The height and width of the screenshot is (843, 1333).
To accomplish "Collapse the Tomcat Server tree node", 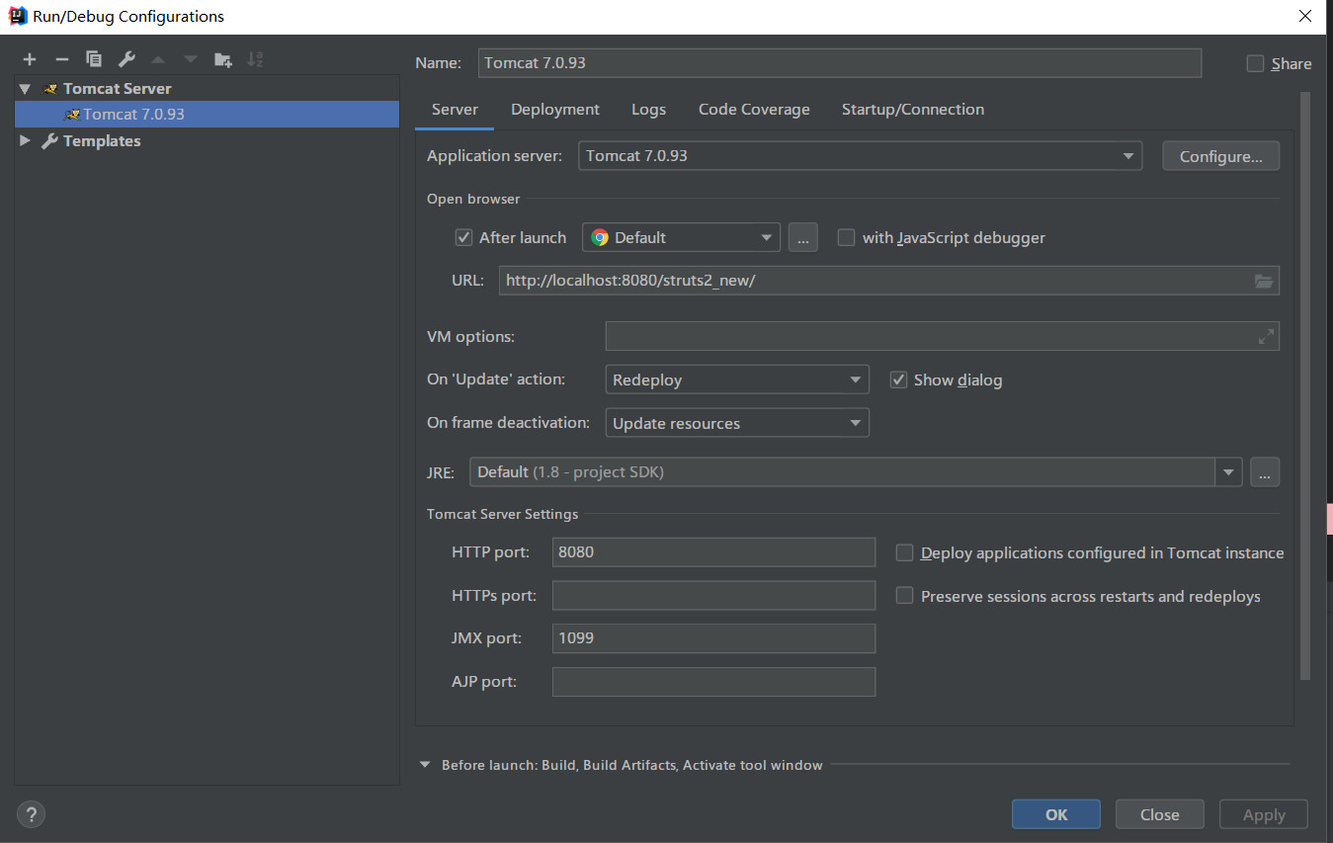I will point(25,89).
